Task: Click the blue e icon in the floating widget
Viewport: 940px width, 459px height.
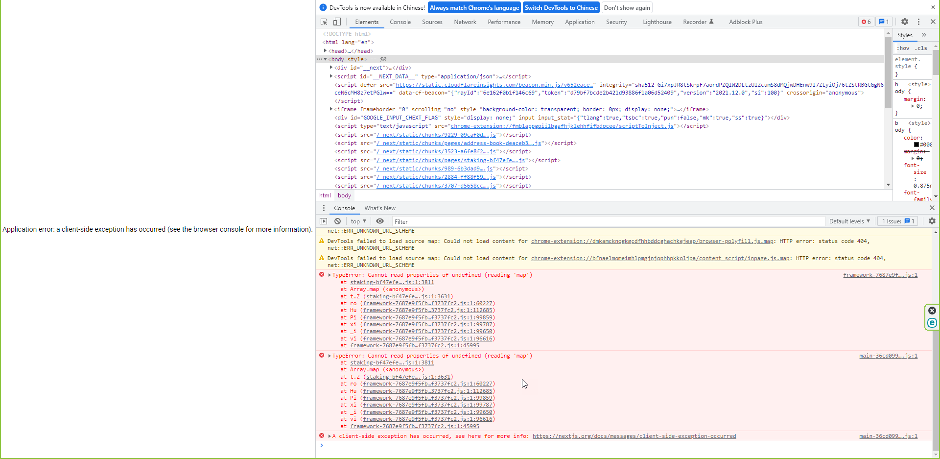Action: point(932,323)
